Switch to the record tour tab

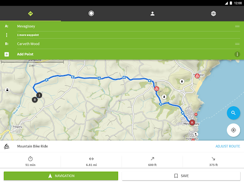(91, 13)
